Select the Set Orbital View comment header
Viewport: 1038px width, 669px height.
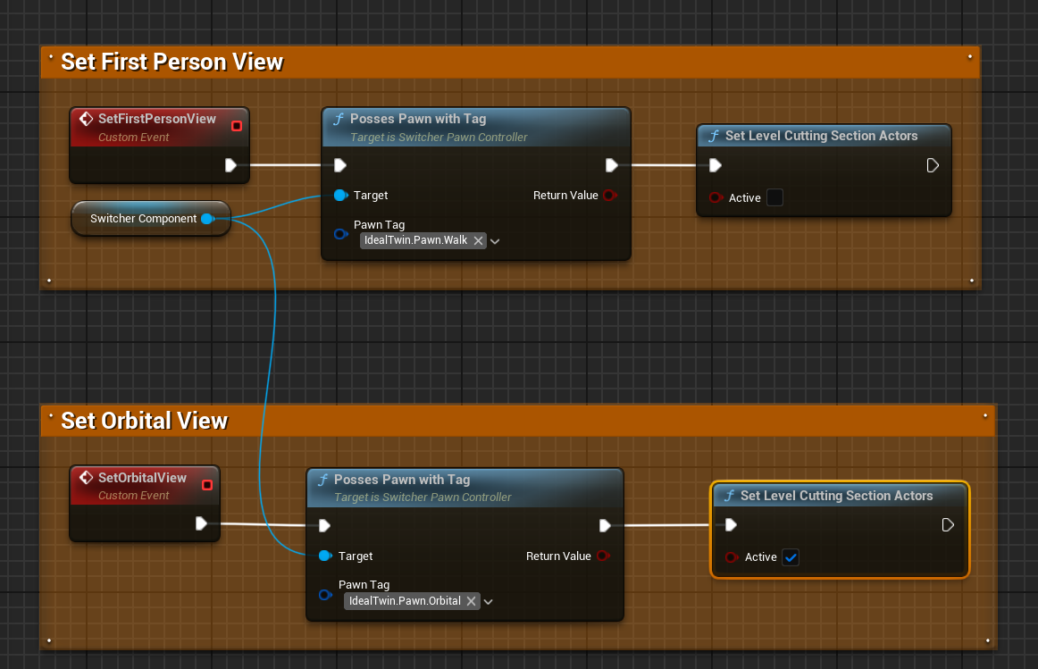click(145, 421)
